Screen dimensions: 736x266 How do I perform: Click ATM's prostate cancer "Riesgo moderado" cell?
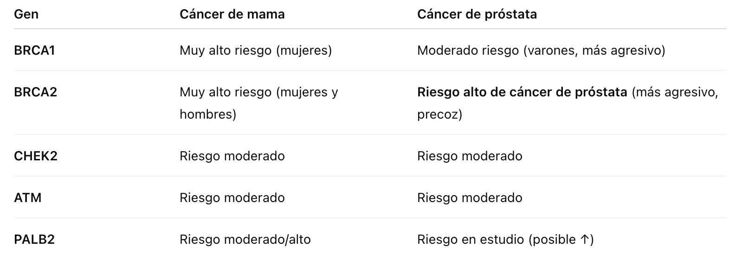470,198
